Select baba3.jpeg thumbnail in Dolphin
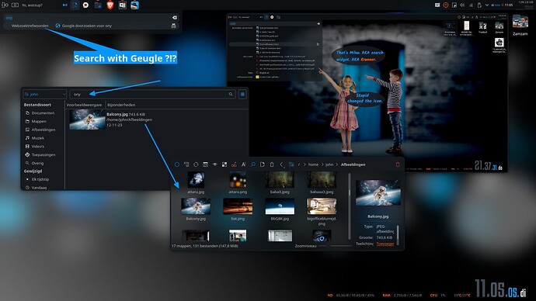Viewport: 536px width, 301px height. point(280,180)
